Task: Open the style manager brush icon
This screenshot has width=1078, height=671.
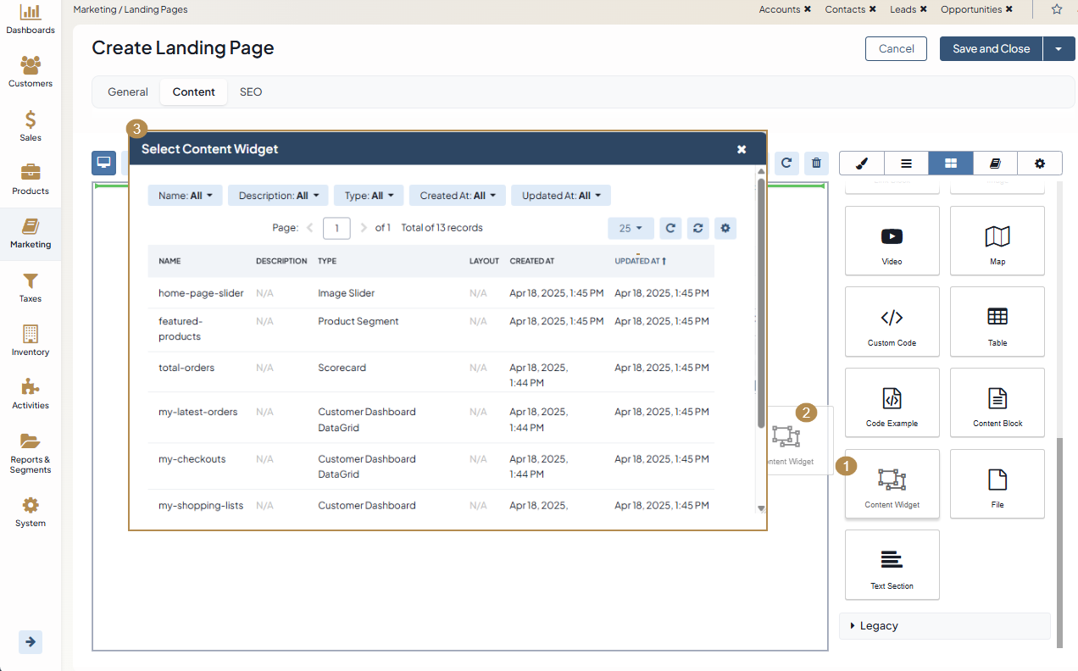Action: [x=861, y=164]
